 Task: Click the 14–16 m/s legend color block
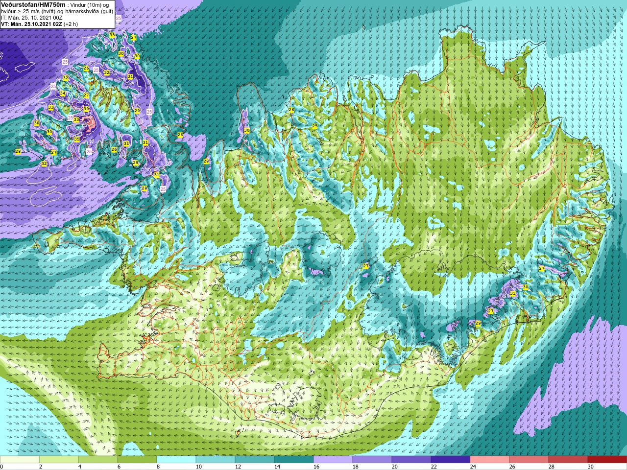coord(294,460)
